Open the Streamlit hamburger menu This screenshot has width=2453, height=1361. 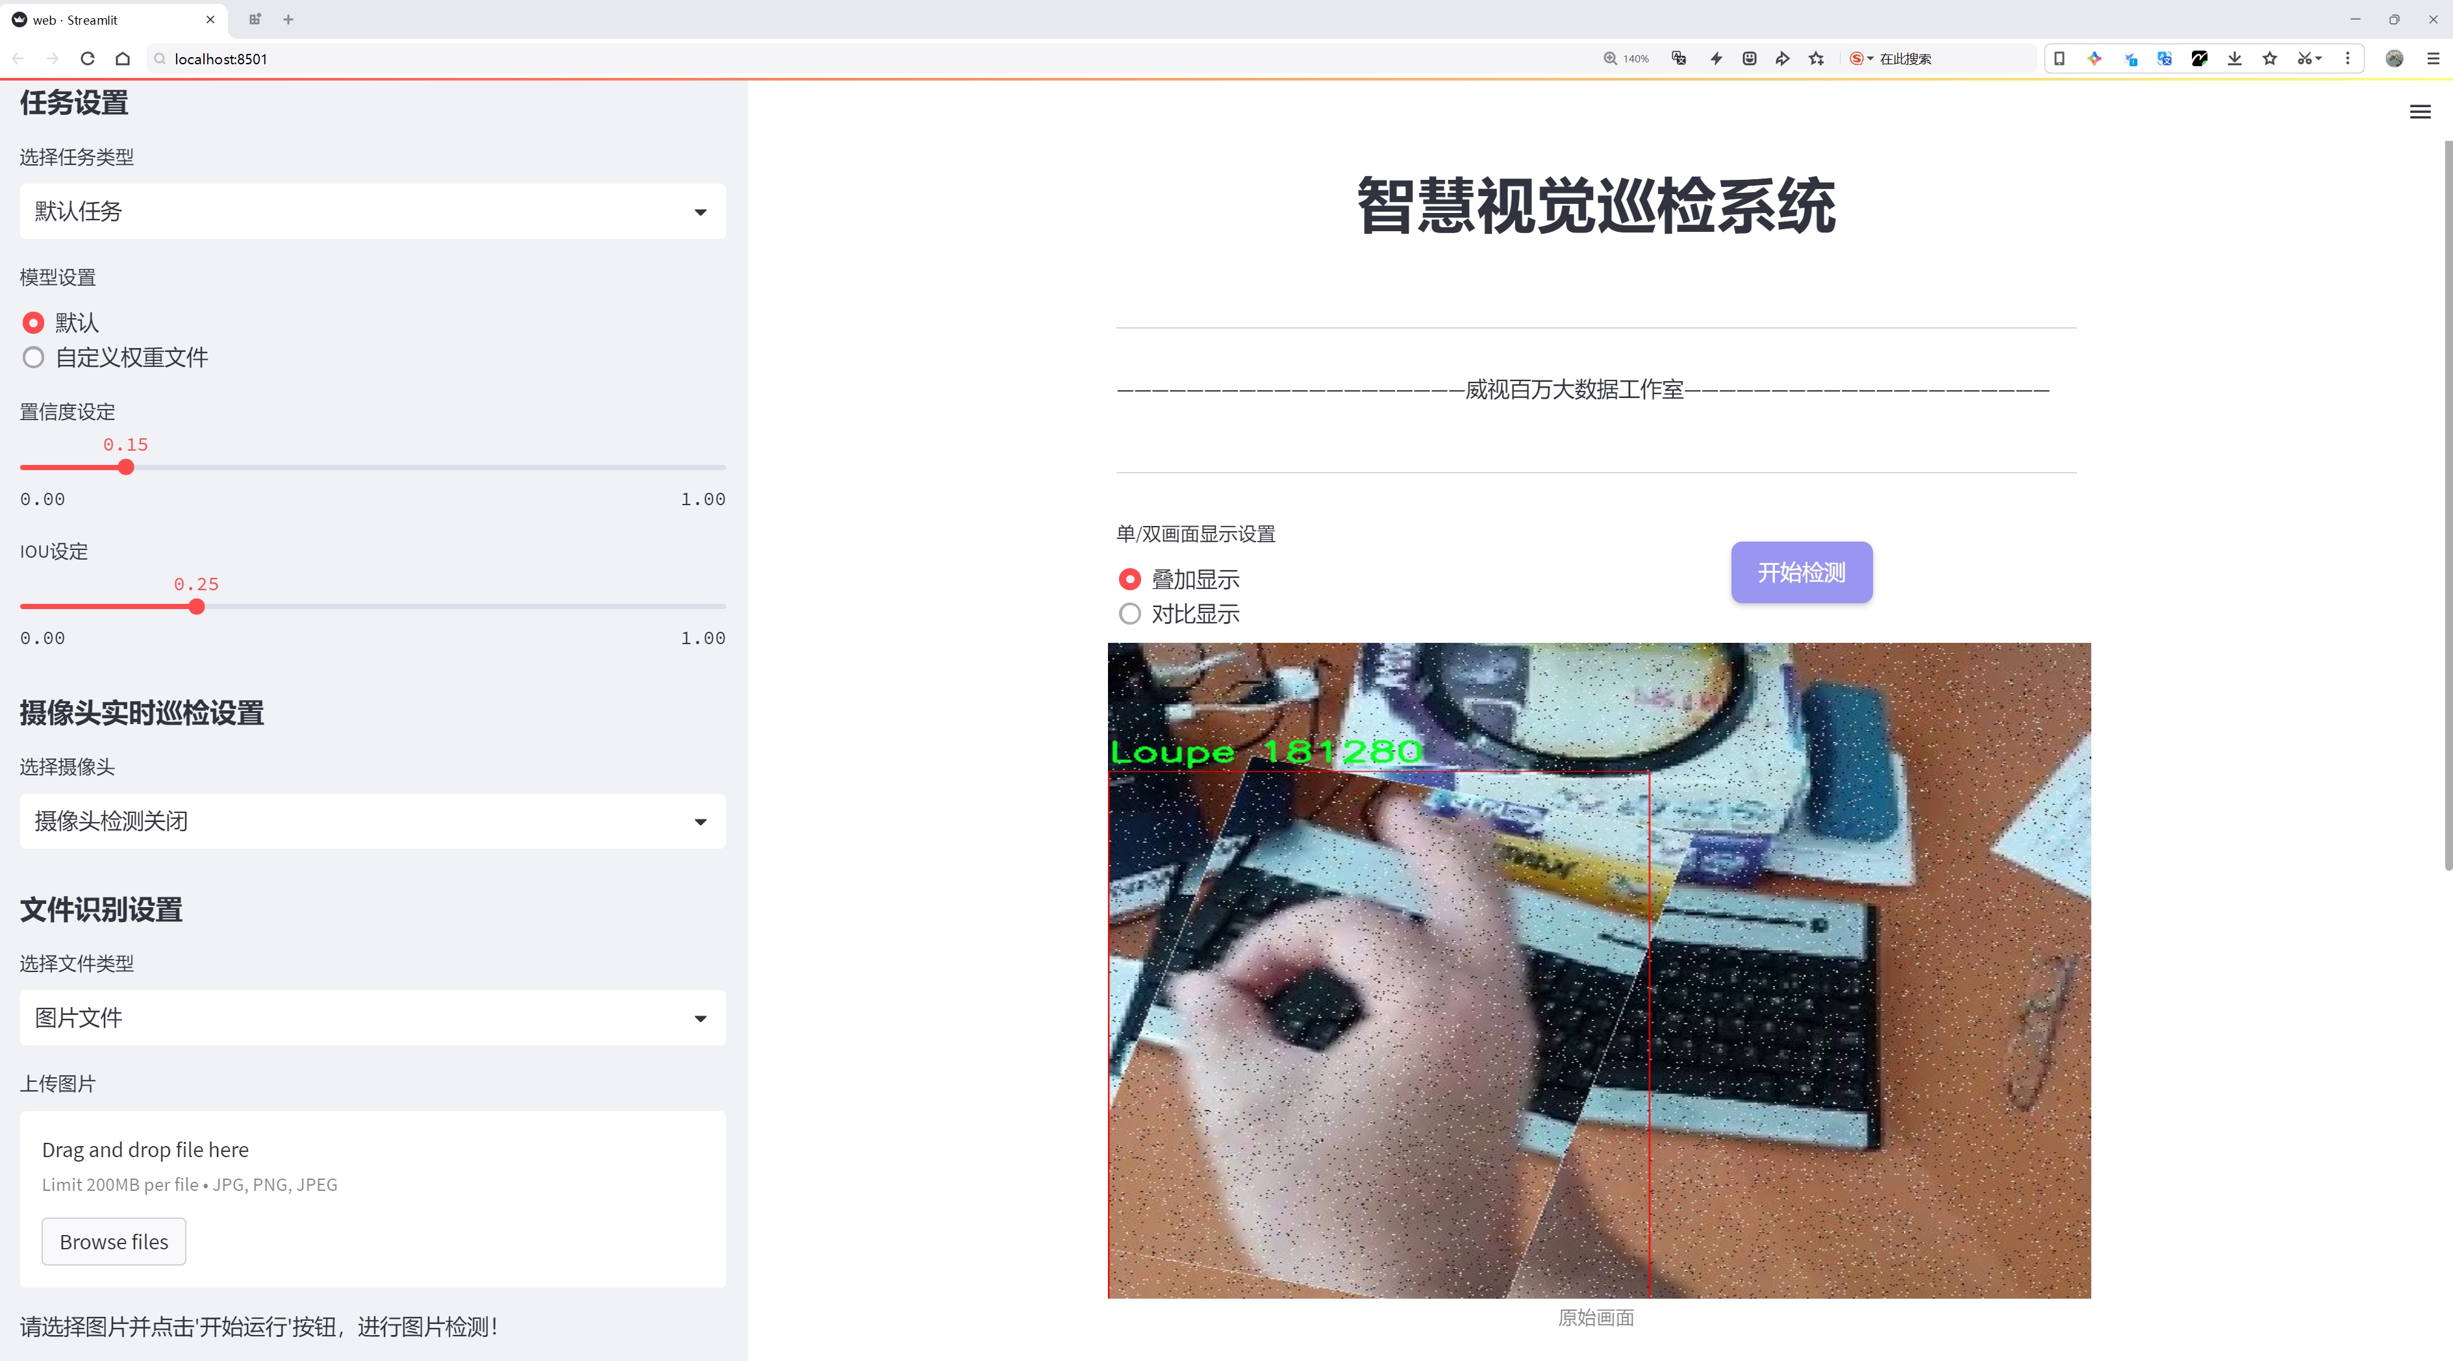(2420, 112)
